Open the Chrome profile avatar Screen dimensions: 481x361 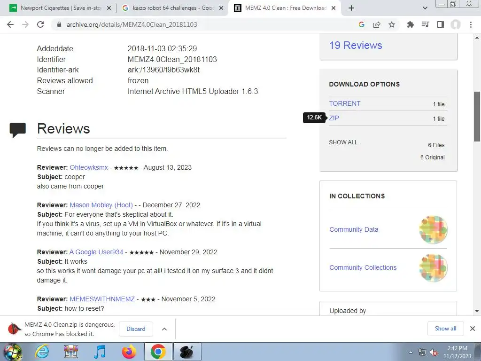(456, 24)
